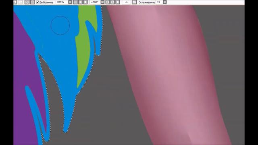The height and width of the screenshot is (145, 258).
Task: Click the -> flip view button
Action: [x=126, y=2]
